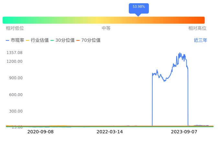Viewport: 222px width, 143px height.
Task: Open the 近三年 time range selector
Action: point(200,40)
